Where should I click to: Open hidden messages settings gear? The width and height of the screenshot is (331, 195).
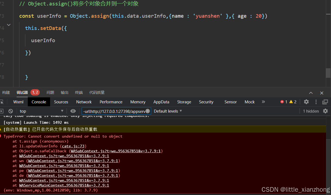(325, 111)
